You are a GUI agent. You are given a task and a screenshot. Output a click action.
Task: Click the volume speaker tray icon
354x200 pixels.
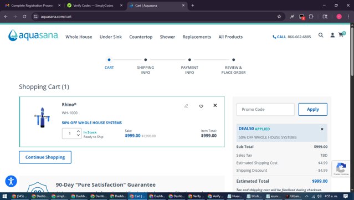(x=319, y=196)
